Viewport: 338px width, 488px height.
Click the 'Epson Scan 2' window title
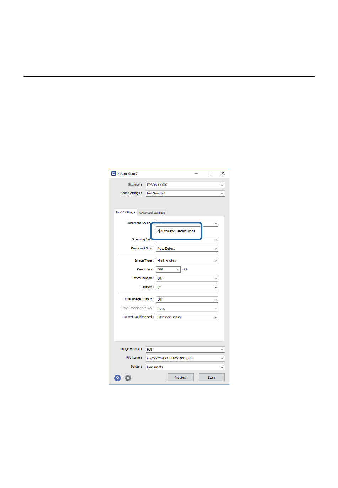tap(128, 174)
